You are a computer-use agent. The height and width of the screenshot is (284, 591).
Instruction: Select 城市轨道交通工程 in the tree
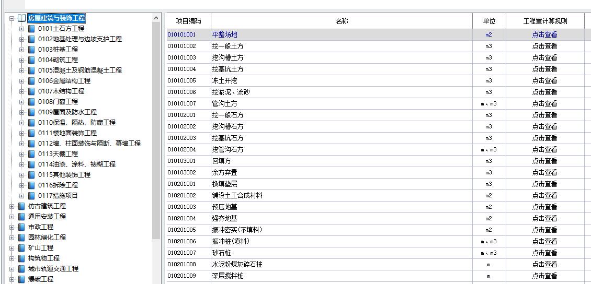(x=53, y=269)
